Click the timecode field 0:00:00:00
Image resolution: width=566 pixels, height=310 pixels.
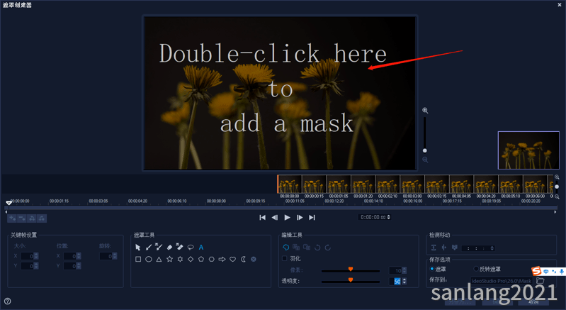(373, 217)
